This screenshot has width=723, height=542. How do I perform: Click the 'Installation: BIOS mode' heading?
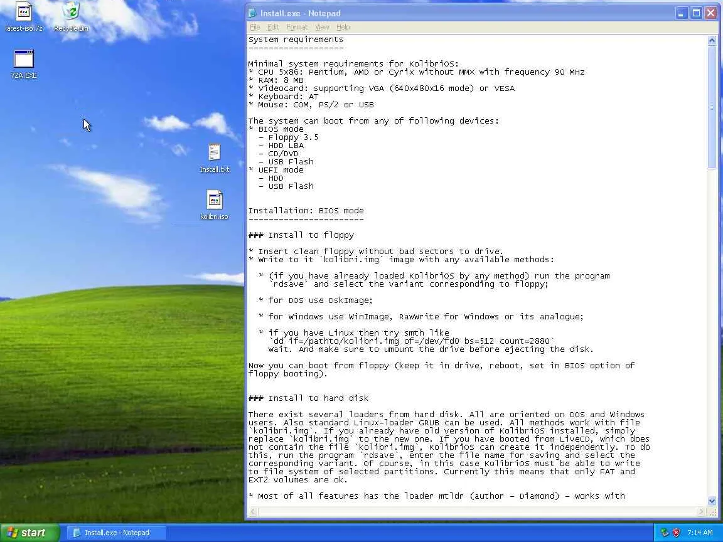click(x=306, y=211)
